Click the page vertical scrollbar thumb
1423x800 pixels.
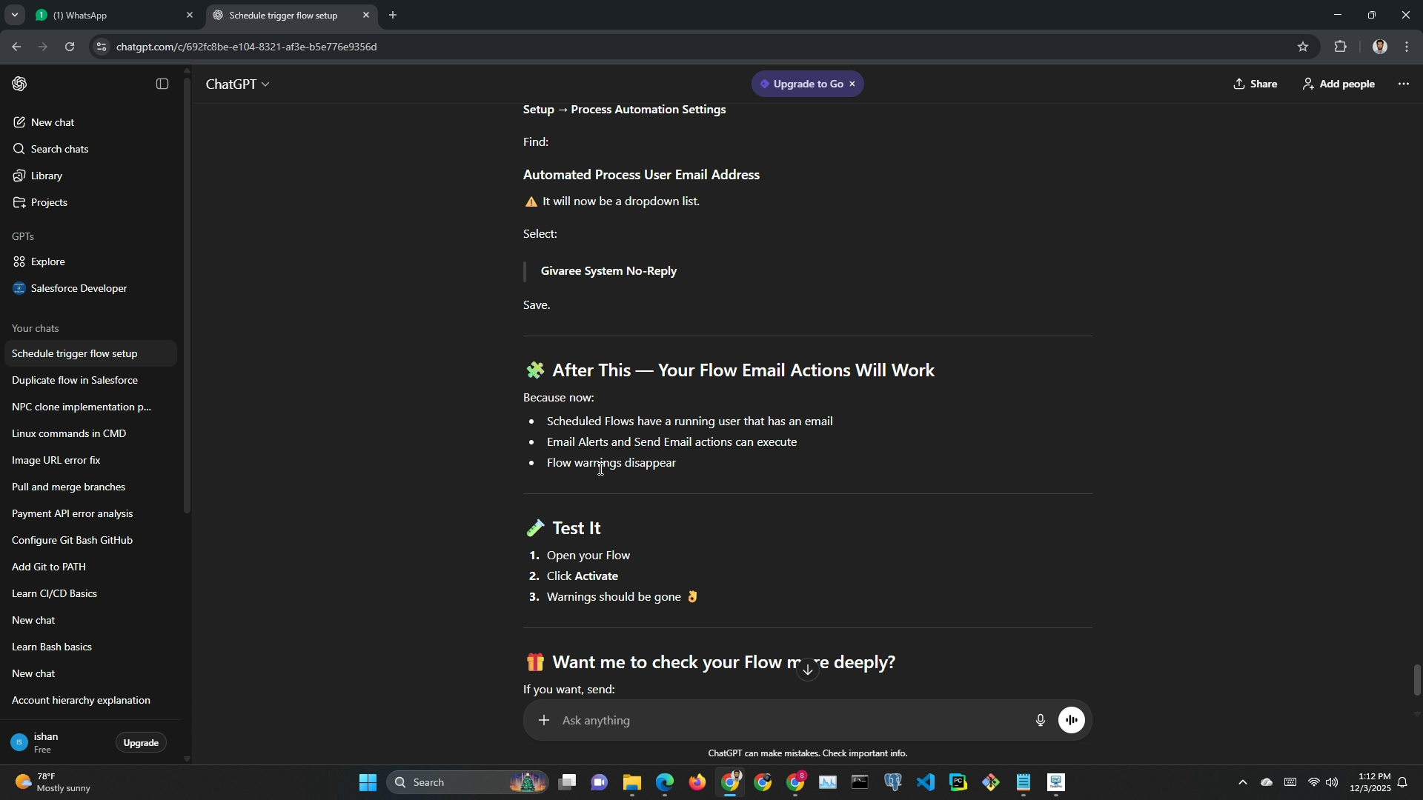coord(1417,680)
